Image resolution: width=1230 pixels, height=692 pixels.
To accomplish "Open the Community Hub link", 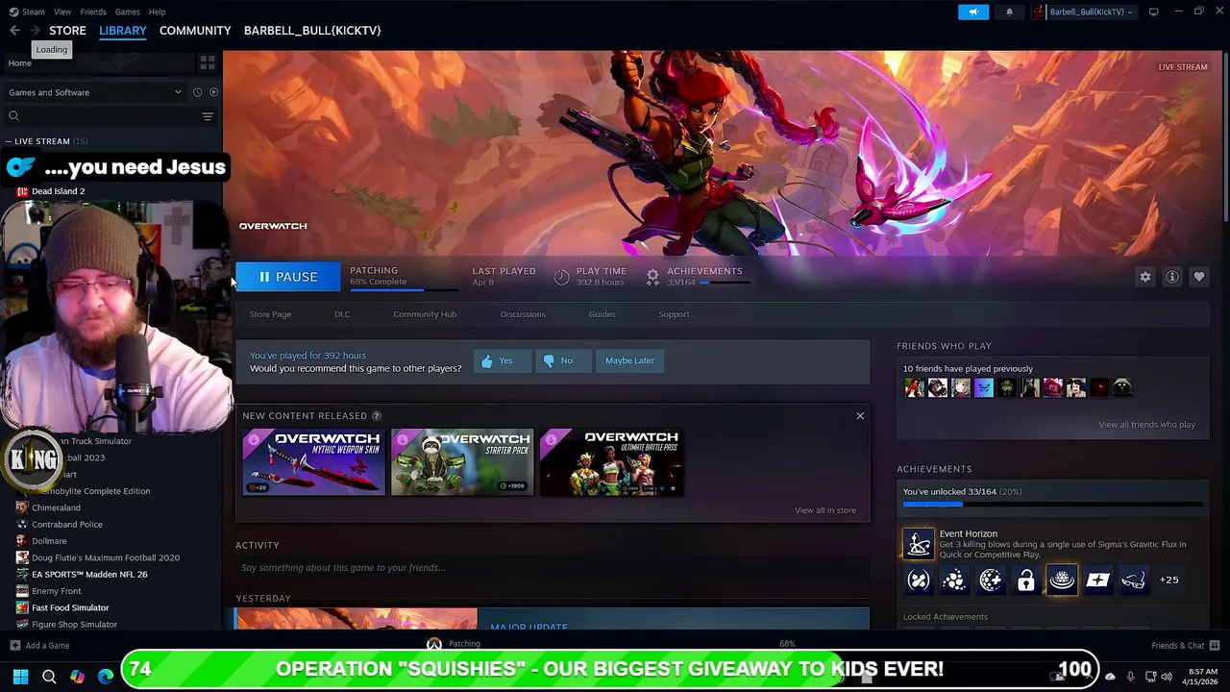I will point(425,314).
